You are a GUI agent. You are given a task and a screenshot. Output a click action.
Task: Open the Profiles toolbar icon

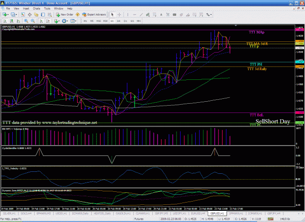pos(13,15)
